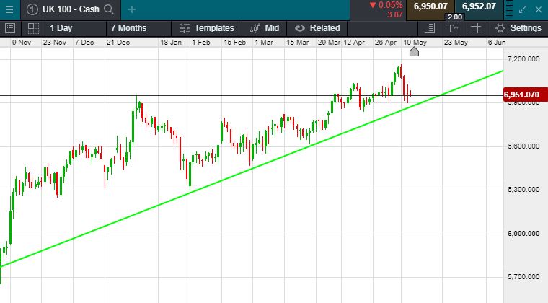Open the multi-chart grid layout icon
548x303 pixels.
tap(33, 28)
